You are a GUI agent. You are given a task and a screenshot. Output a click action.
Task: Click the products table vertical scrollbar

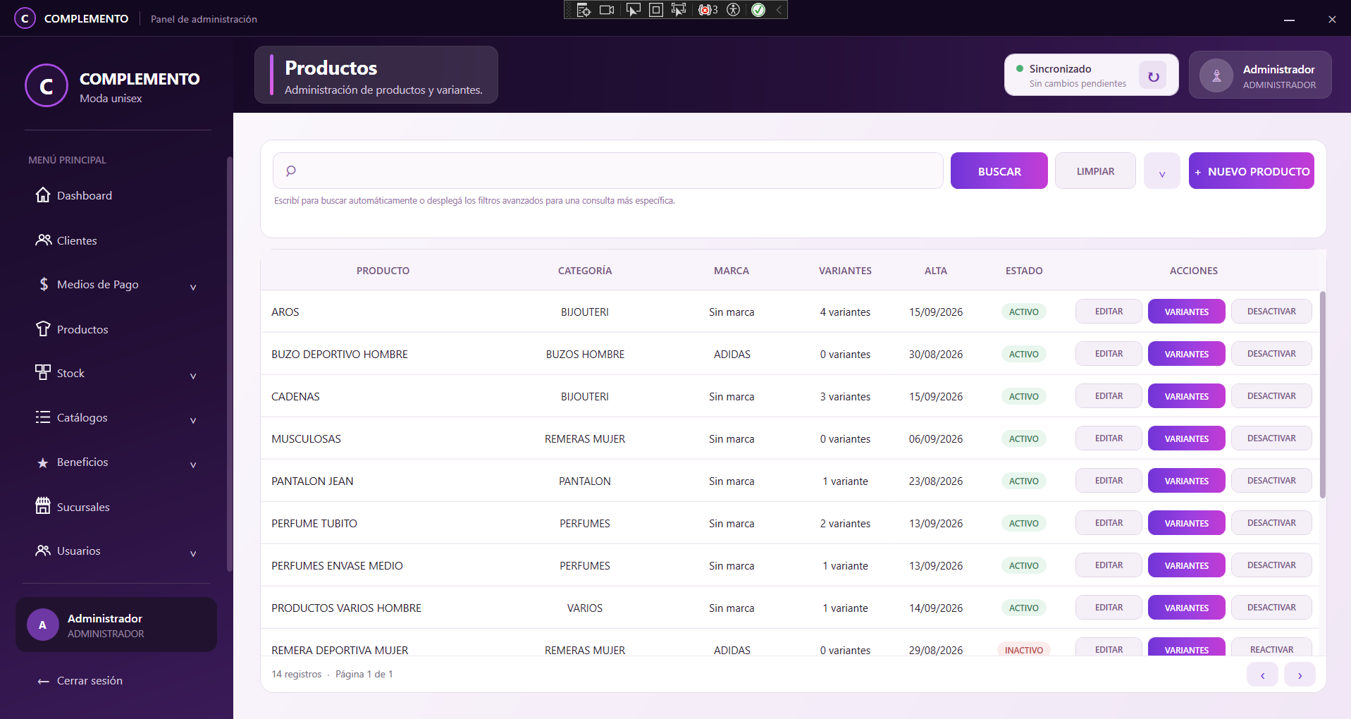point(1323,395)
